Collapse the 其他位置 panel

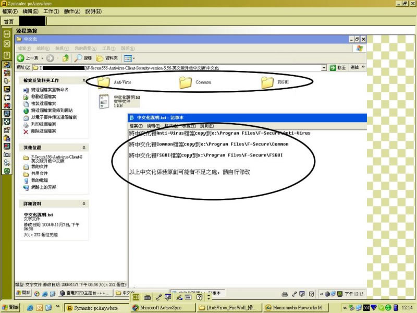(84, 148)
